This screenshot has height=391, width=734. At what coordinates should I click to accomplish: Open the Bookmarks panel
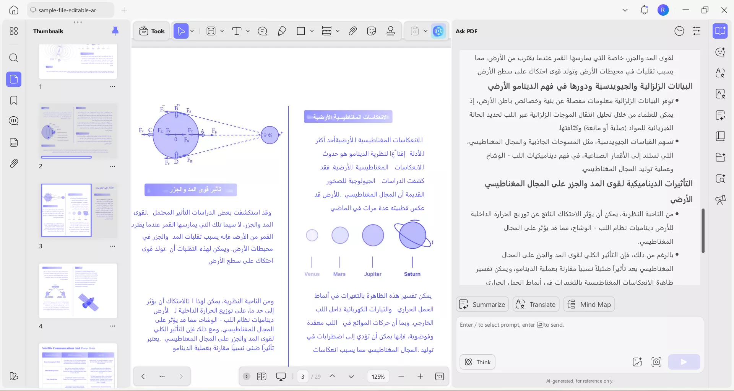(14, 100)
